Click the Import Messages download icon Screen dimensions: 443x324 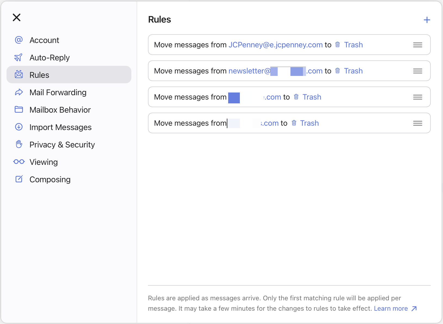click(19, 127)
